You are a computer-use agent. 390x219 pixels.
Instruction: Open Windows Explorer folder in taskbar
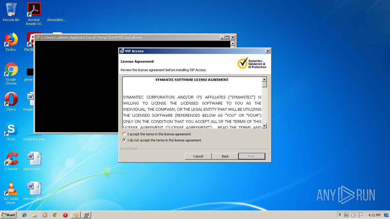pos(34,215)
